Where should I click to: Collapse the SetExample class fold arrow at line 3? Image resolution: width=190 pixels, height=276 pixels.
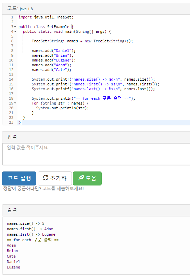pos(15,27)
